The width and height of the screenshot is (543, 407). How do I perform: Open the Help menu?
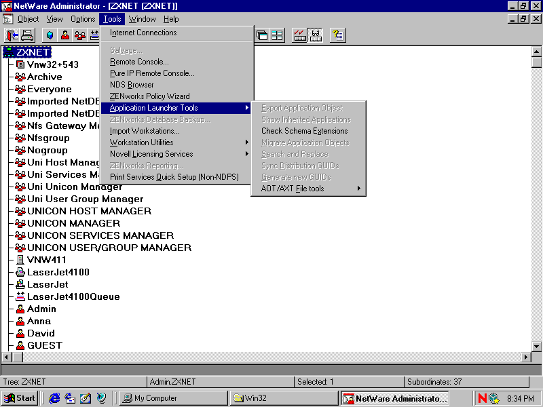[x=171, y=19]
